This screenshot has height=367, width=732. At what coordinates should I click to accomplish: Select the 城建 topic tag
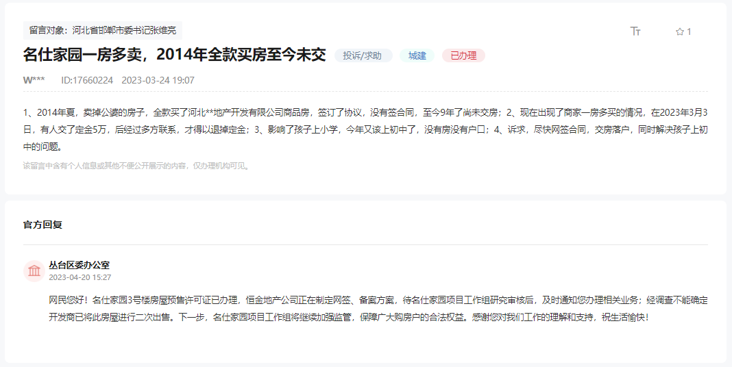click(x=417, y=55)
